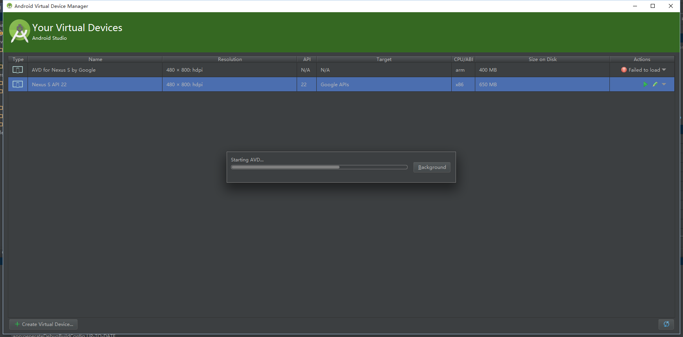Send the AVD startup to Background

point(432,167)
